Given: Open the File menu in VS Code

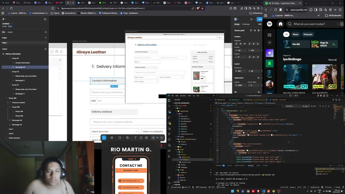Looking at the screenshot, I should (172, 96).
